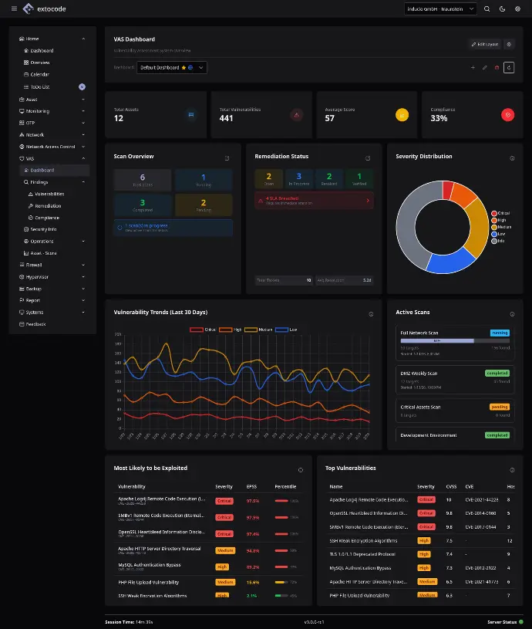
Task: Open settings gear in the top bar
Action: pyautogui.click(x=517, y=8)
